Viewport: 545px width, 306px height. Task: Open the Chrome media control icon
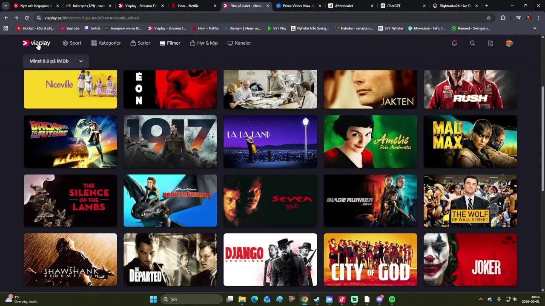518,18
